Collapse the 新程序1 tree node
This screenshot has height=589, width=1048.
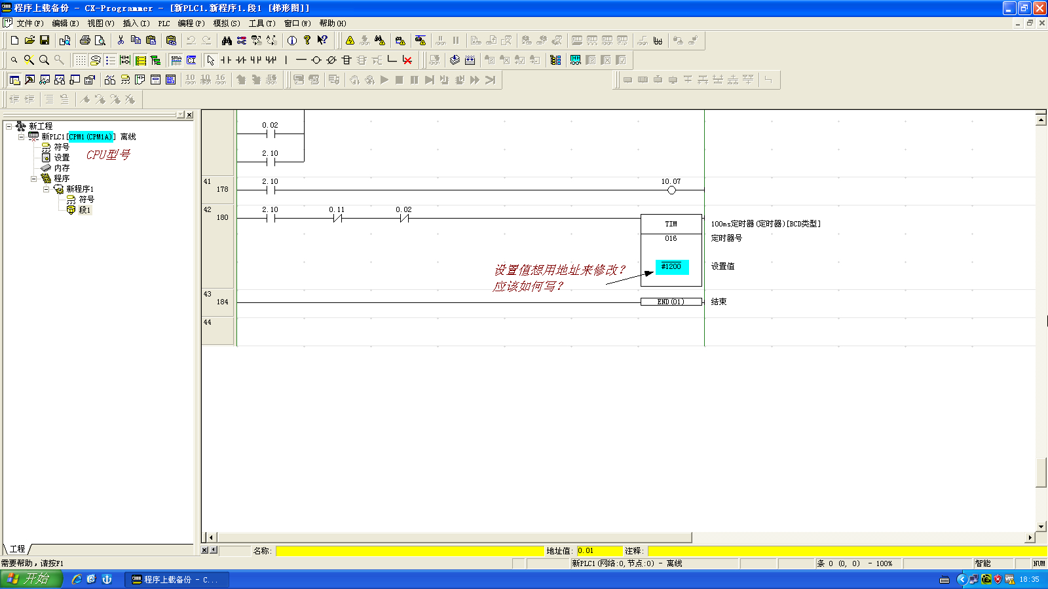46,189
